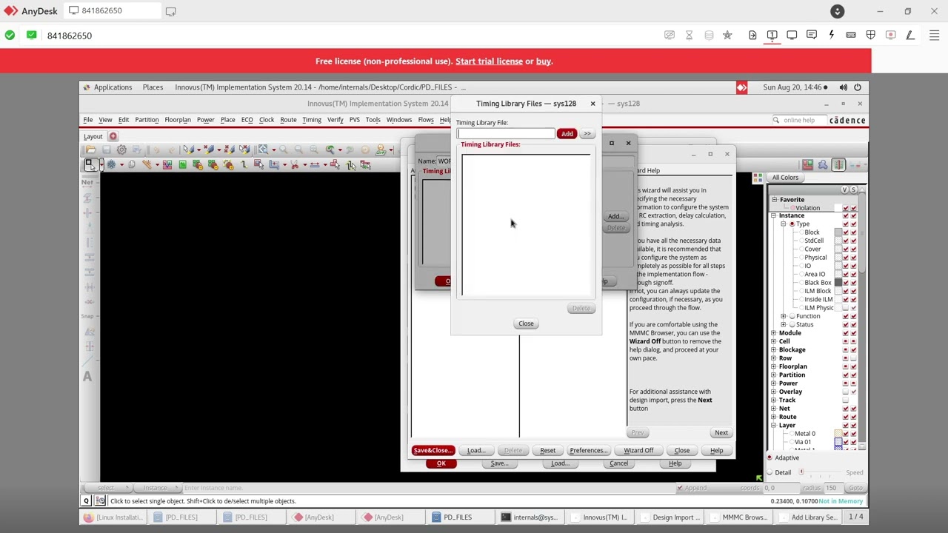Open the Floorplan menu
Image resolution: width=948 pixels, height=533 pixels.
click(x=178, y=120)
